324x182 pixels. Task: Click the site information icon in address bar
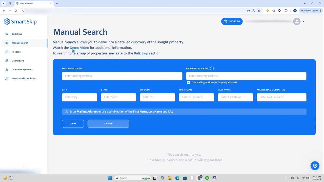pos(23,11)
